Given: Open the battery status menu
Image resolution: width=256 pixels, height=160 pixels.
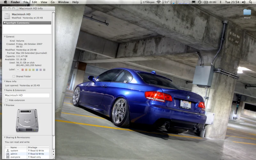Looking at the screenshot, I should [210, 2].
